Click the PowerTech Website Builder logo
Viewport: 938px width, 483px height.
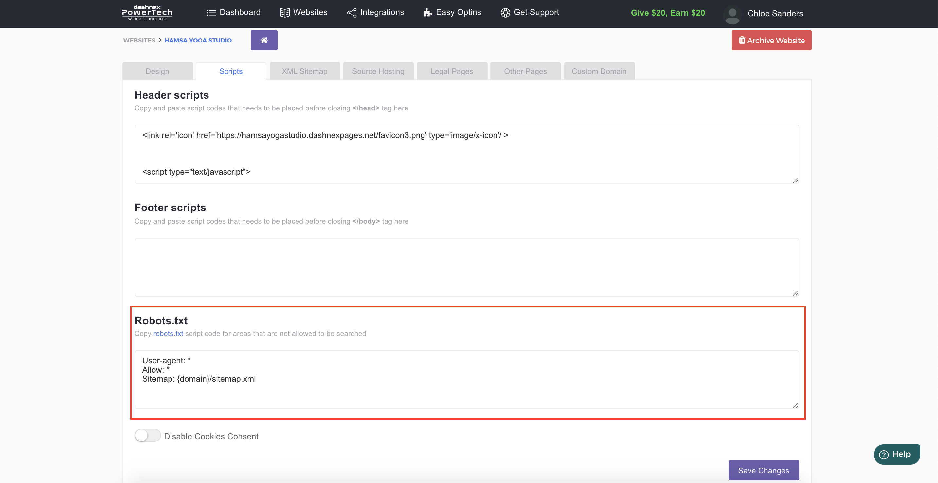point(147,13)
